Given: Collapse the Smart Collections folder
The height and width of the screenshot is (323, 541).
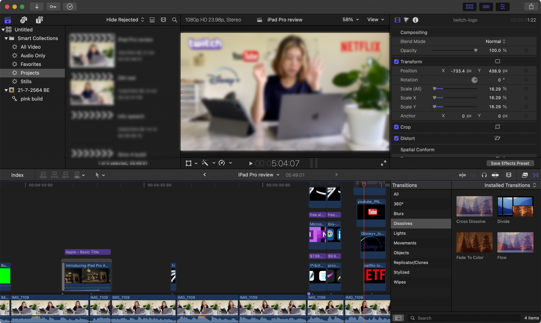Looking at the screenshot, I should (x=6, y=39).
